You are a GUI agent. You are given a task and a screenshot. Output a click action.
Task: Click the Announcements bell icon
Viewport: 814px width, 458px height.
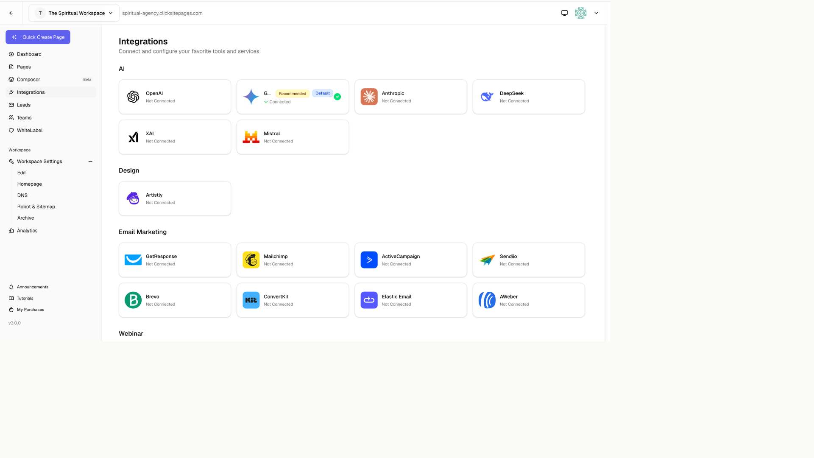tap(11, 287)
